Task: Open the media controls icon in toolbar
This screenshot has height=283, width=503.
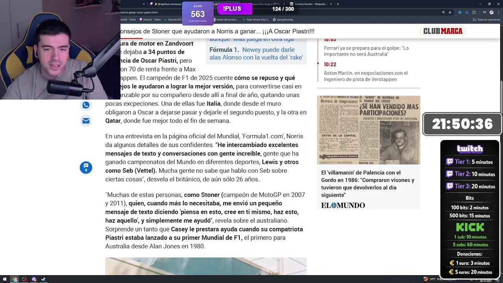Action: 484,12
